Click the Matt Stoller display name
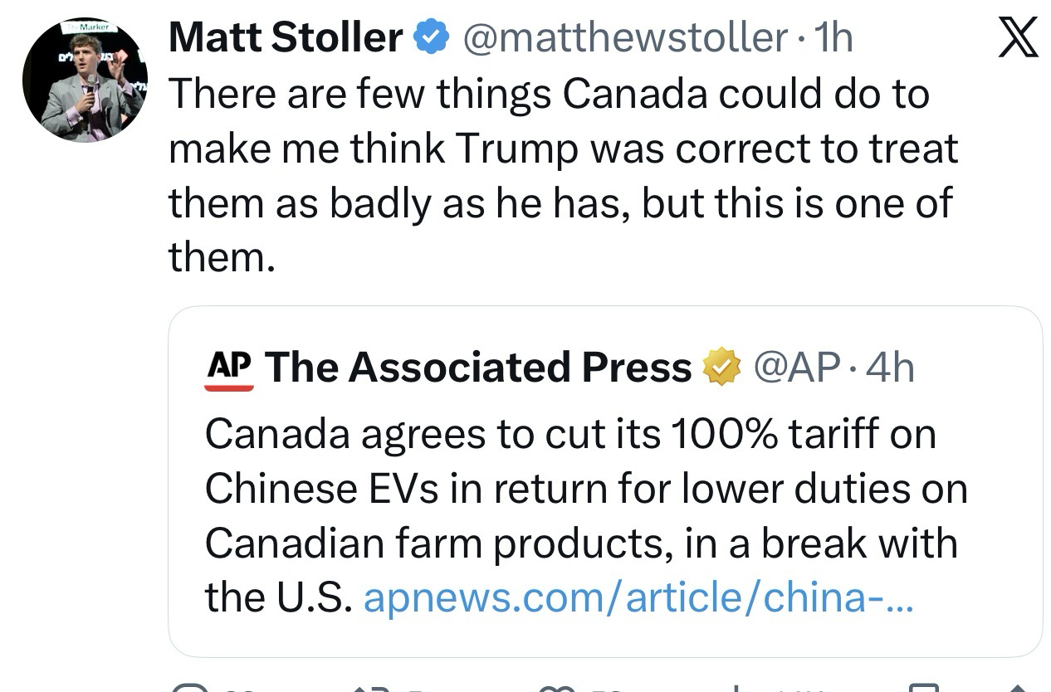1051x692 pixels. click(285, 37)
